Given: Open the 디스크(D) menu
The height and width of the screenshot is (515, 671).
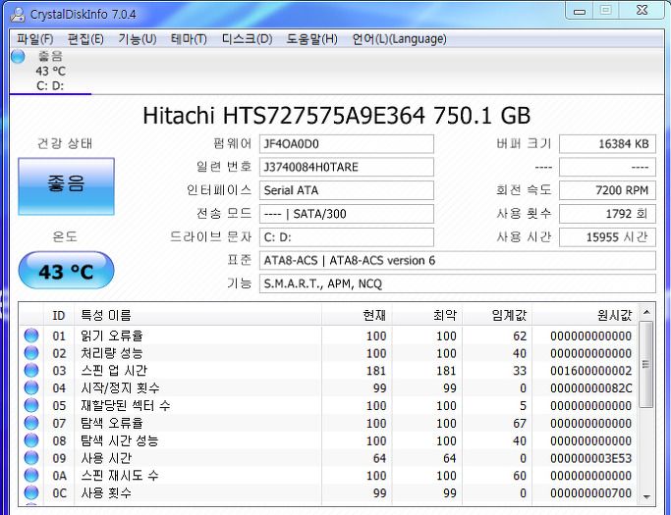Looking at the screenshot, I should (247, 39).
